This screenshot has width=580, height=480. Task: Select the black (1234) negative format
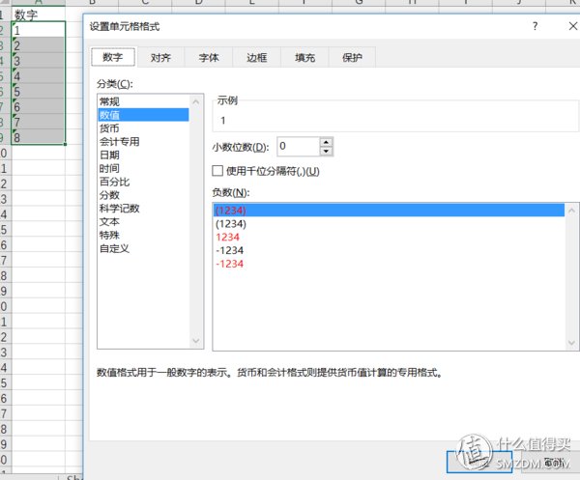389,223
